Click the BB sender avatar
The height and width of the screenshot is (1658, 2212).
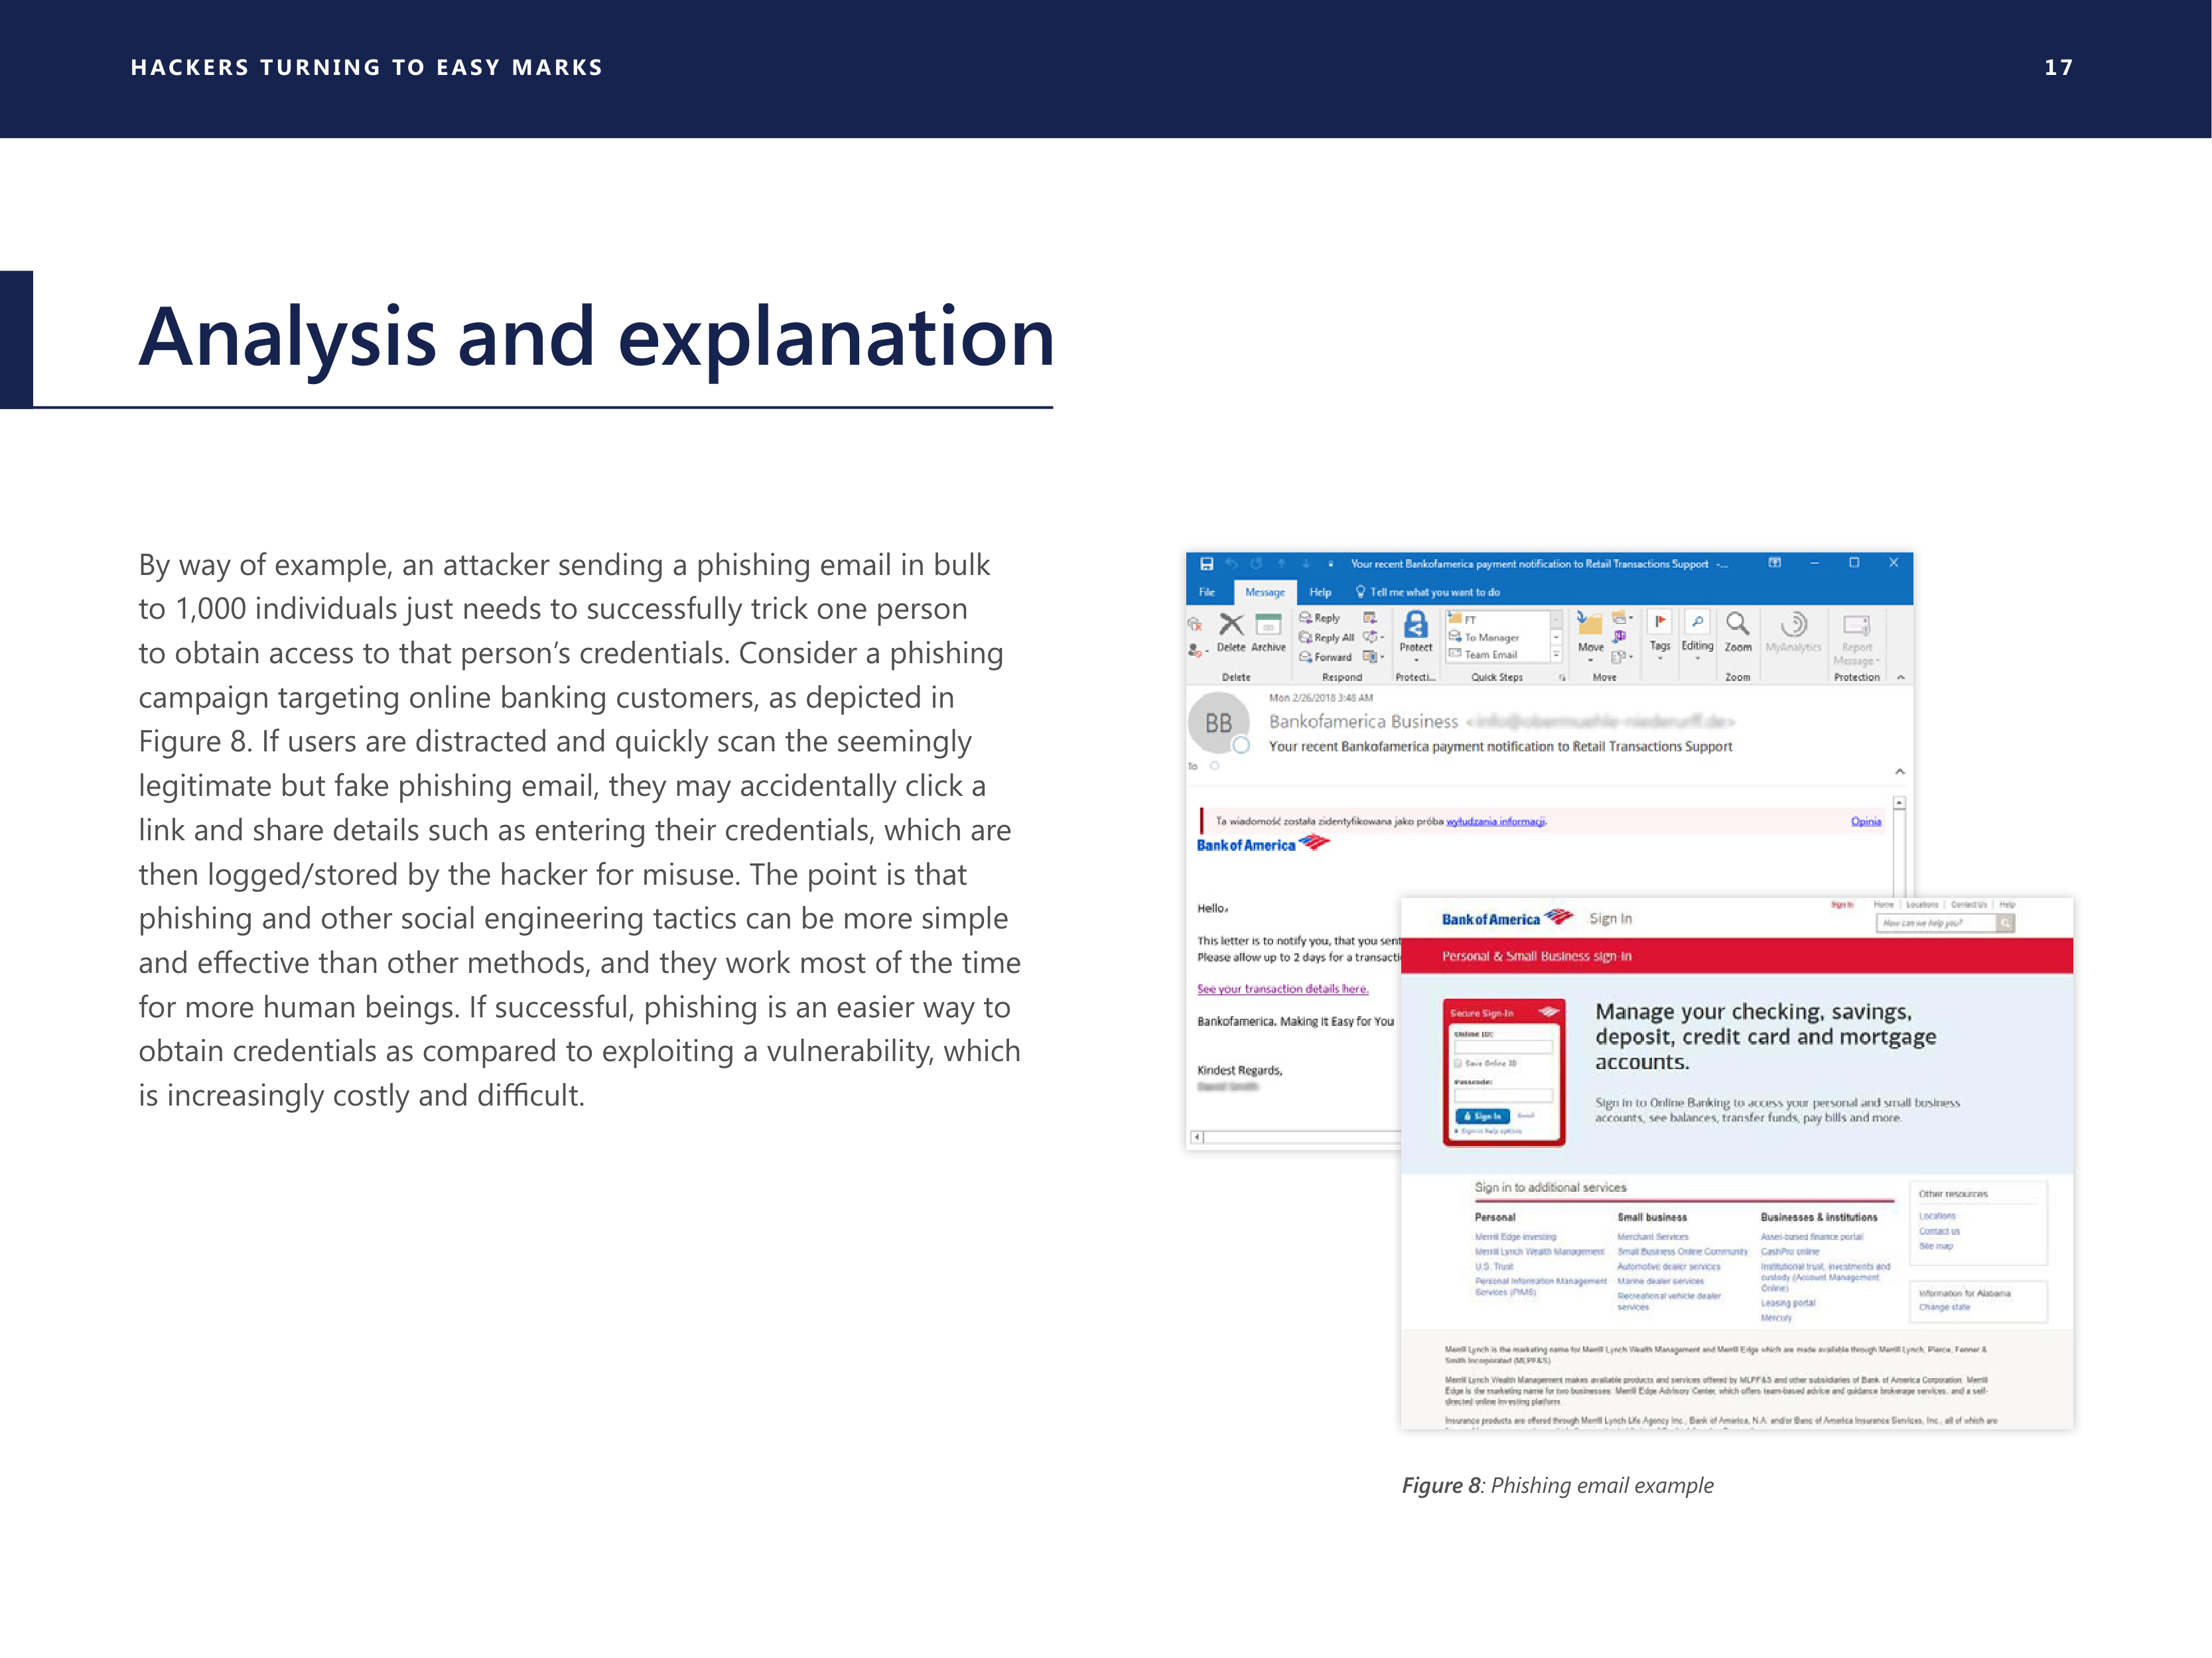[x=1218, y=723]
